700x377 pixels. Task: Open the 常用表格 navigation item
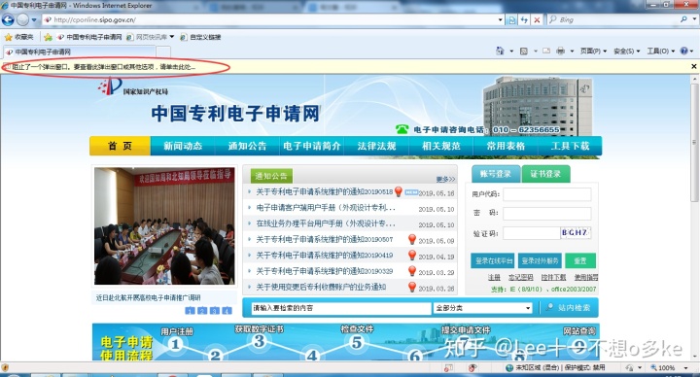[506, 146]
